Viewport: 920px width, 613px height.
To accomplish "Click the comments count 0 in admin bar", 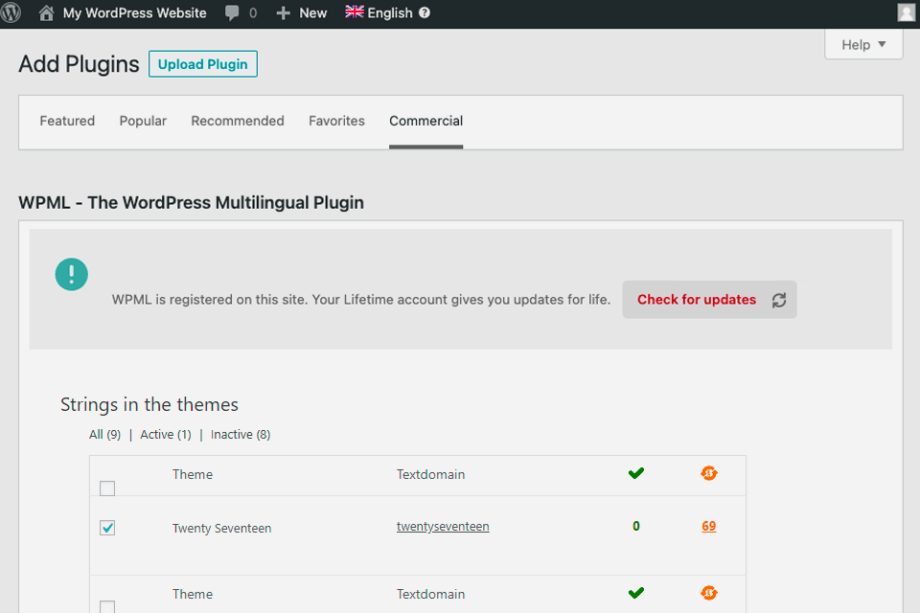I will pos(253,12).
